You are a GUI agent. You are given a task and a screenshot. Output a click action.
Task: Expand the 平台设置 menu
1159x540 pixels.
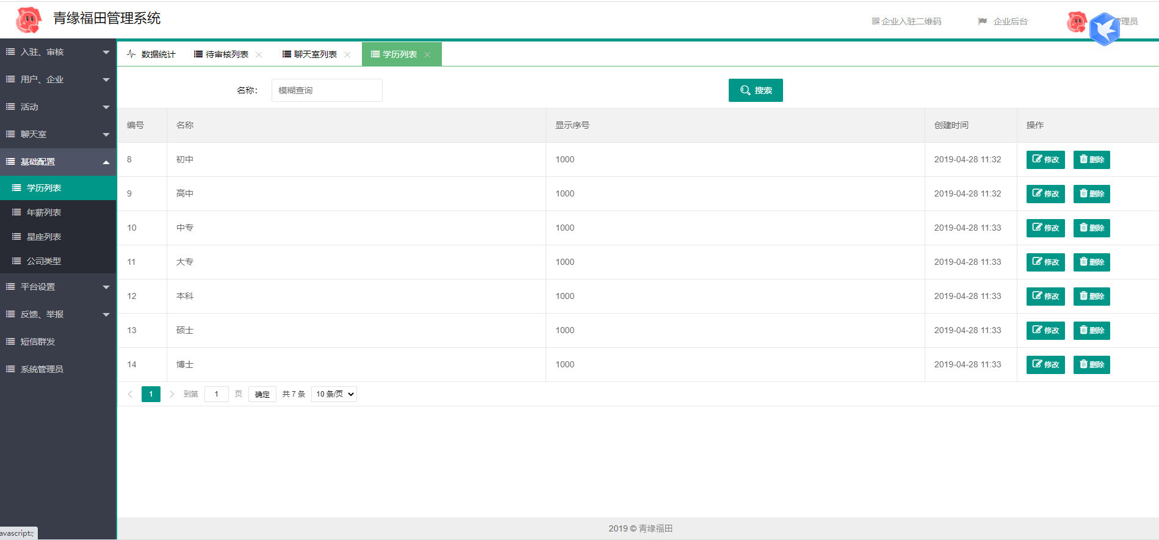[x=58, y=287]
